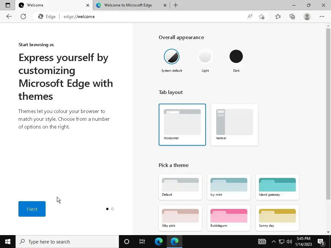Choose Vertical tab layout
Viewport: 331px width, 248px height.
[x=235, y=124]
